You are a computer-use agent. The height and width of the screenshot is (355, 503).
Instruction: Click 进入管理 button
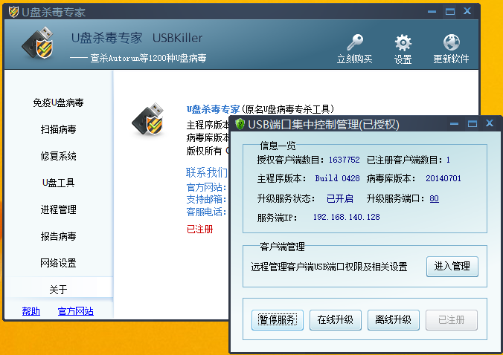452,267
